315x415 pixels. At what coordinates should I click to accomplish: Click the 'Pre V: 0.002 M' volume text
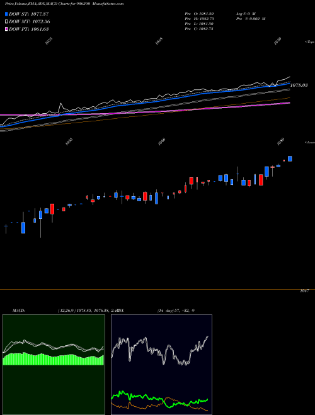(x=251, y=19)
